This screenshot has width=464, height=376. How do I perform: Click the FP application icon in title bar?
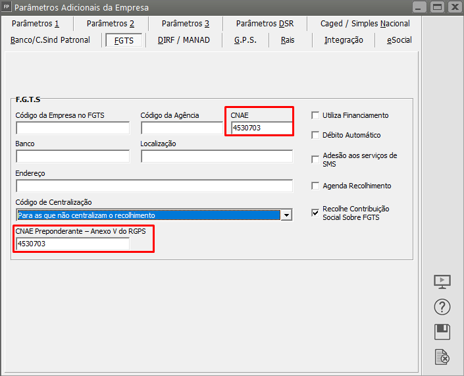7,7
